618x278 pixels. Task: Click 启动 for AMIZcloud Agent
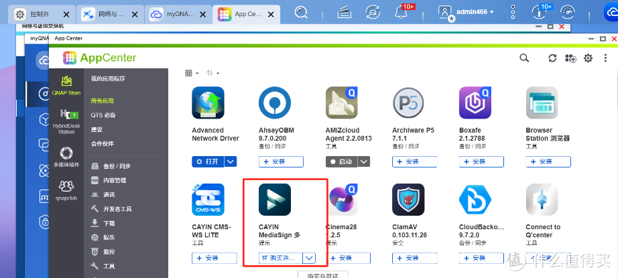342,161
